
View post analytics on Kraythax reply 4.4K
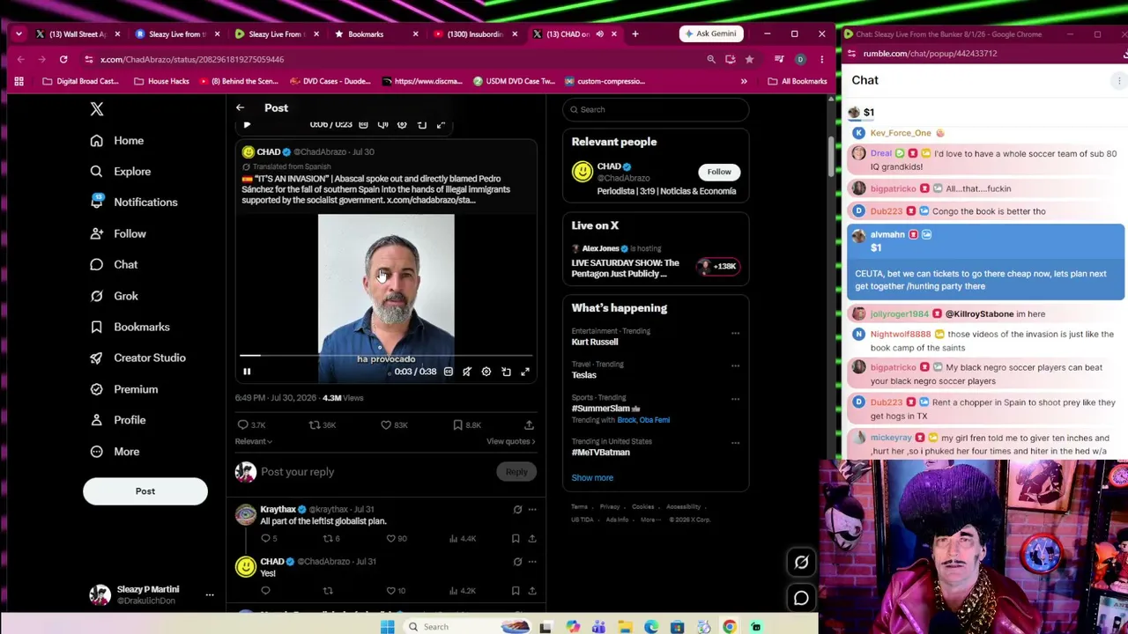[x=464, y=538]
